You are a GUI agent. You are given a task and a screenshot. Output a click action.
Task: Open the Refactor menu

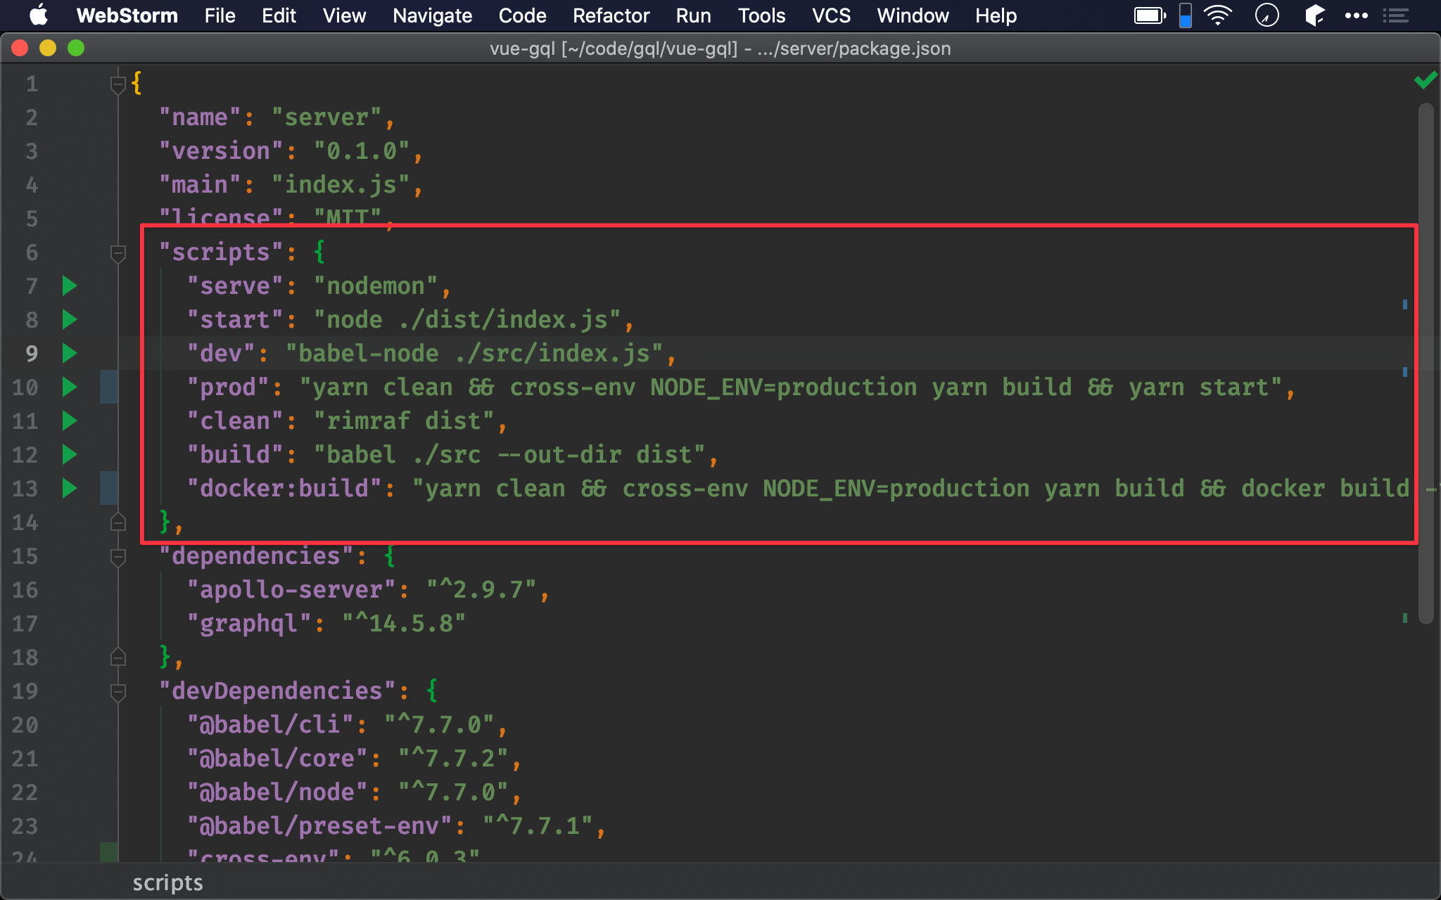611,15
